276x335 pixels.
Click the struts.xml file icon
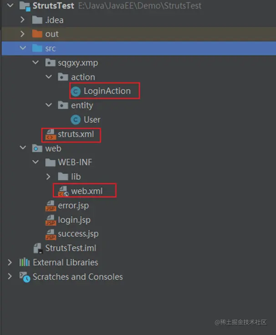tap(51, 135)
